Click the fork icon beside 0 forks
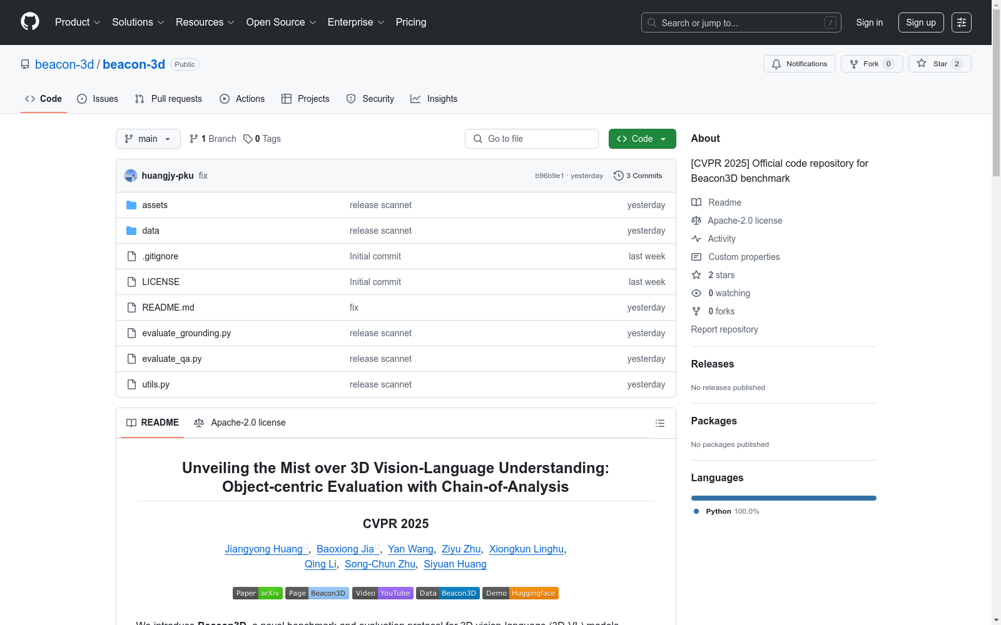1001x625 pixels. pos(696,311)
